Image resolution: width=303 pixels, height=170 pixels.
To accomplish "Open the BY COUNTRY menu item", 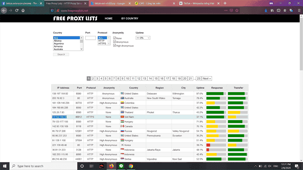I will click(130, 19).
